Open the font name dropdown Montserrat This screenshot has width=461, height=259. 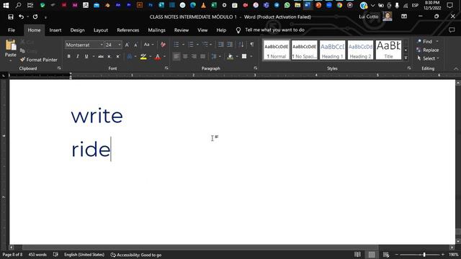click(x=102, y=45)
